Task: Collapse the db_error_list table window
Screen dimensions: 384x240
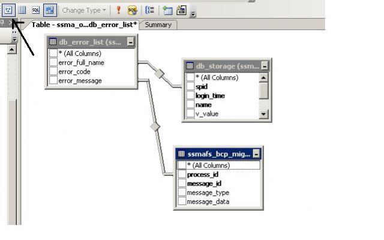Action: coord(131,42)
